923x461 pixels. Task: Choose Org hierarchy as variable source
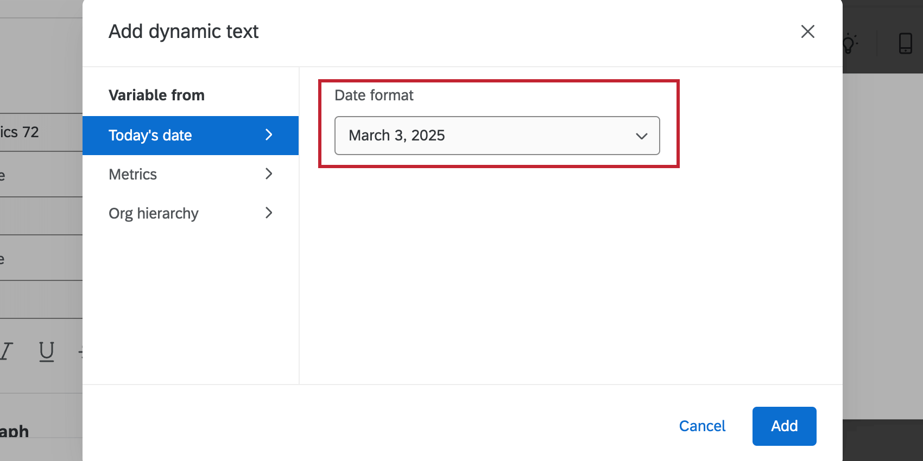pos(154,213)
